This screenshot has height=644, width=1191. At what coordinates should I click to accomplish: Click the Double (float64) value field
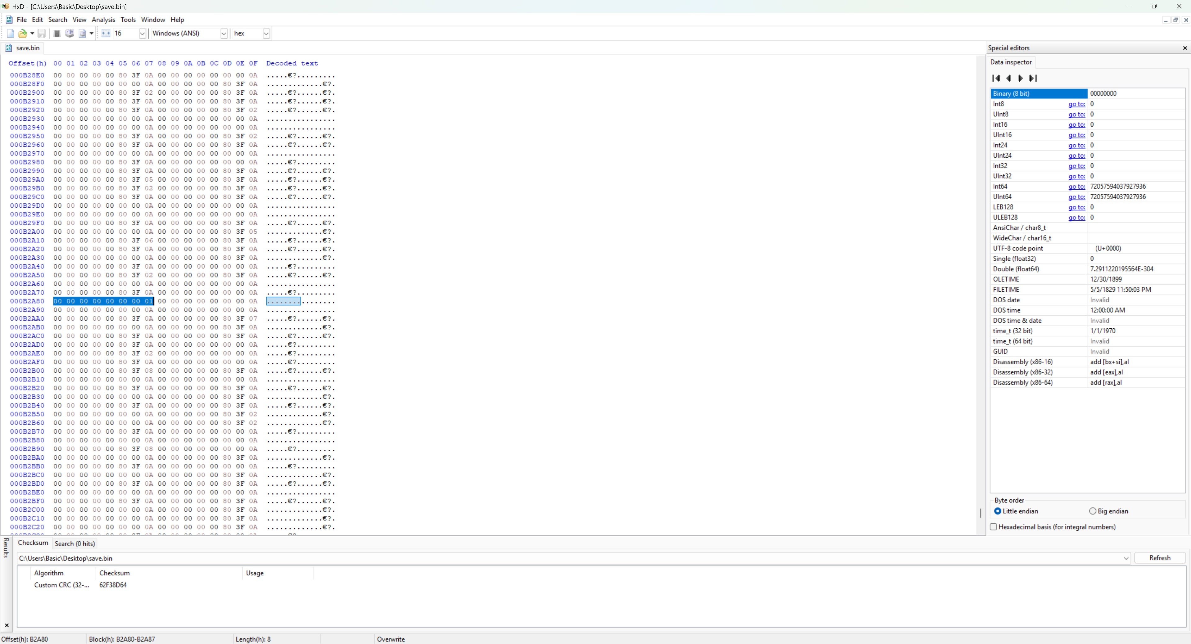(x=1136, y=269)
